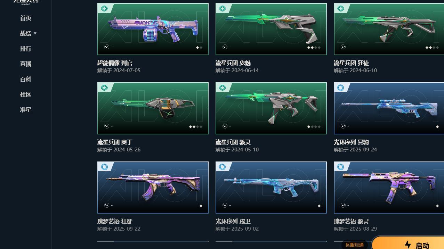
Task: Click the lightning icon on 启动 button
Action: [x=408, y=244]
